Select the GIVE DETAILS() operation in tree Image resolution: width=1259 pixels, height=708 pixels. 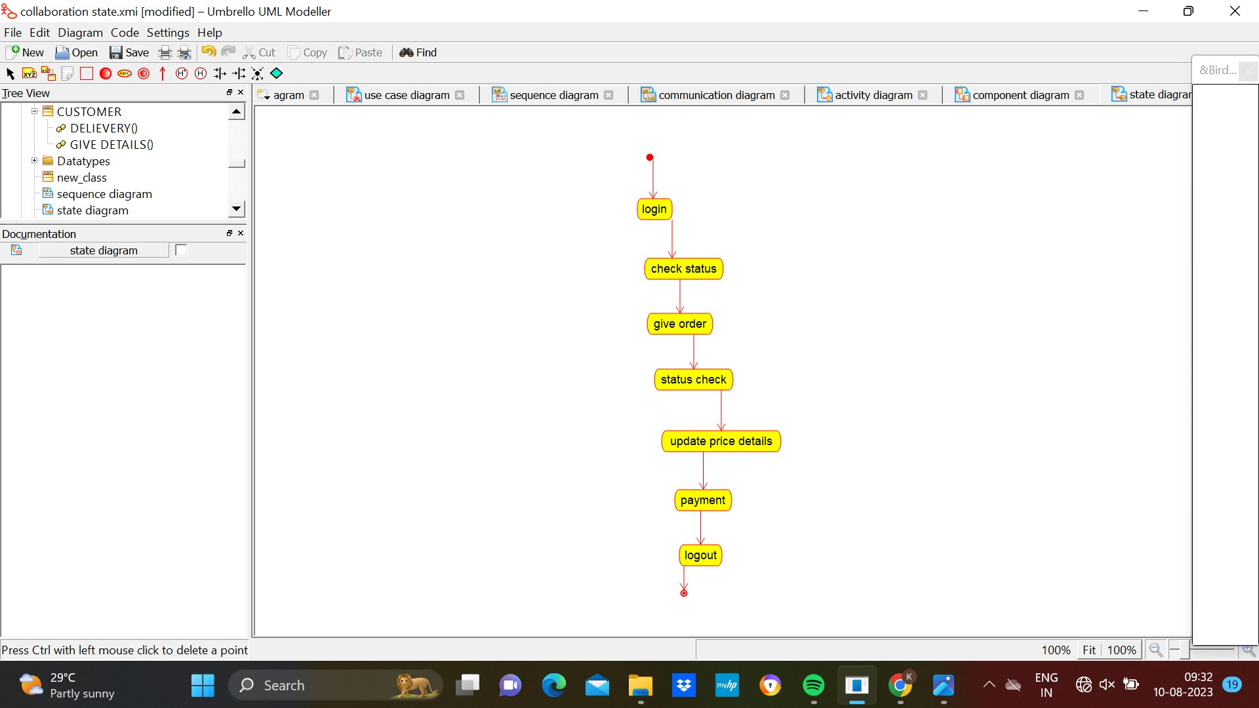[x=111, y=144]
